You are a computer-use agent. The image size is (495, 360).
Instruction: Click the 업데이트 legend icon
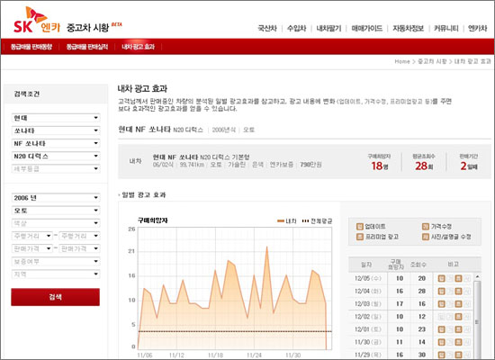(x=360, y=227)
